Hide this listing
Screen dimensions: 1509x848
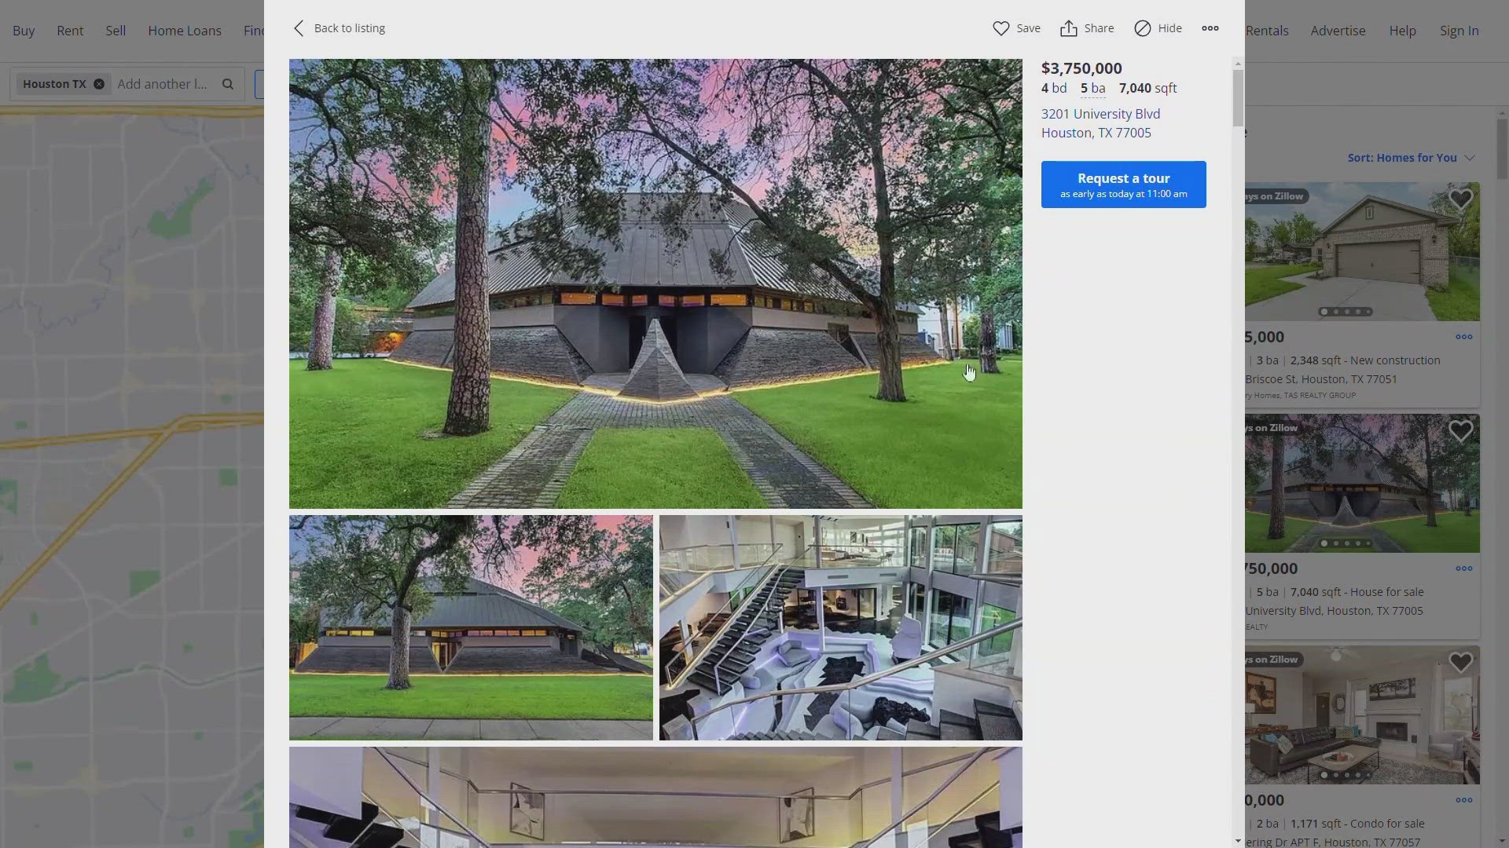[x=1156, y=28]
